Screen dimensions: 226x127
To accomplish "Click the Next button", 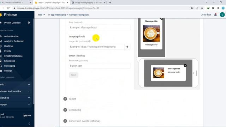I will click(73, 75).
